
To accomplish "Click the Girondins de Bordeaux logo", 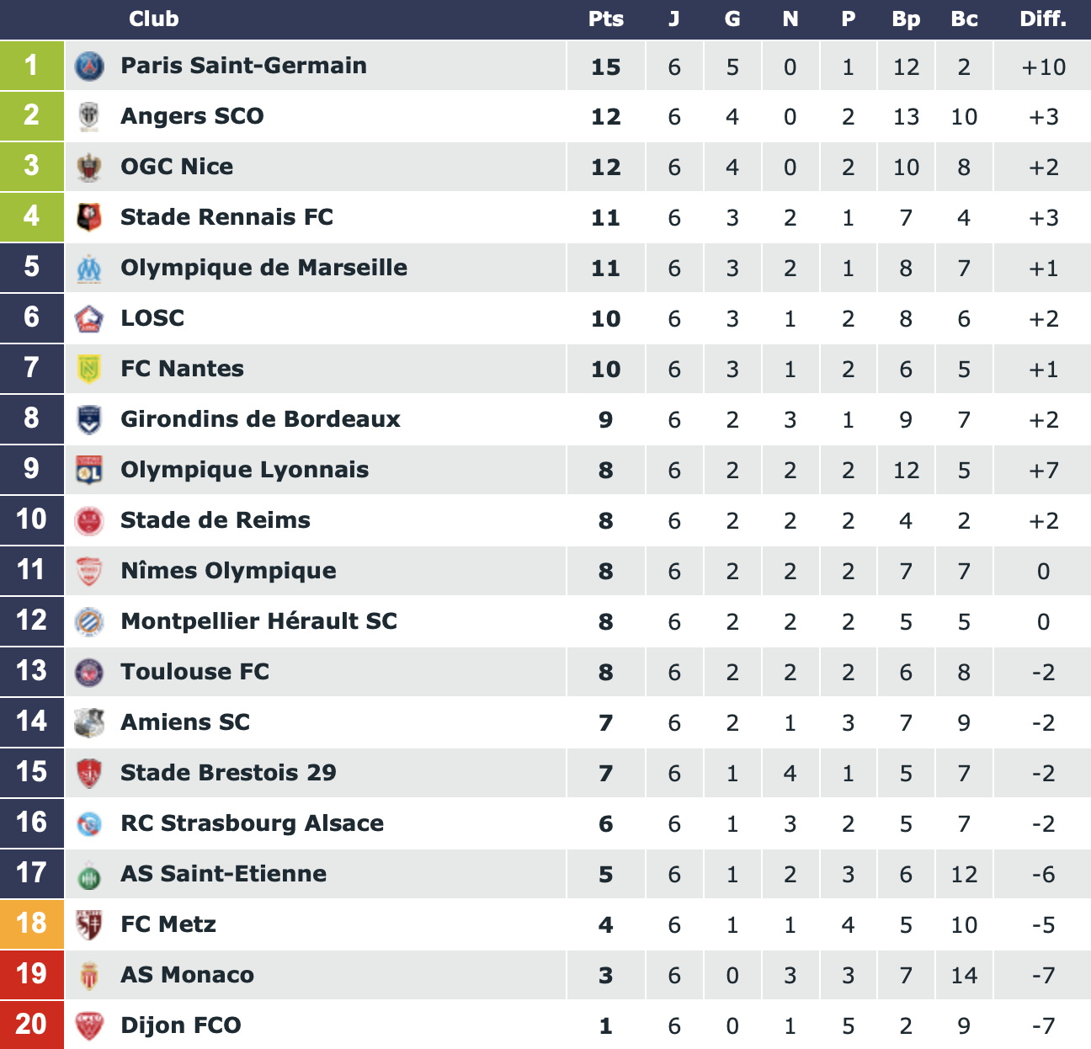I will pos(89,419).
